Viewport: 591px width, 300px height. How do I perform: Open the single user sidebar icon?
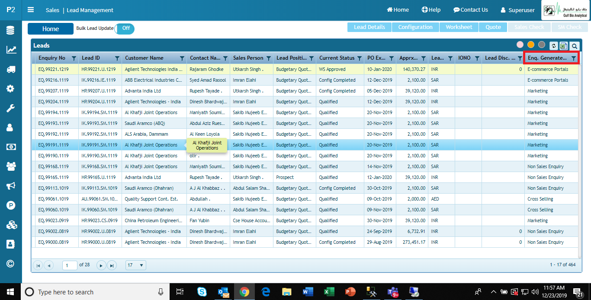11,128
